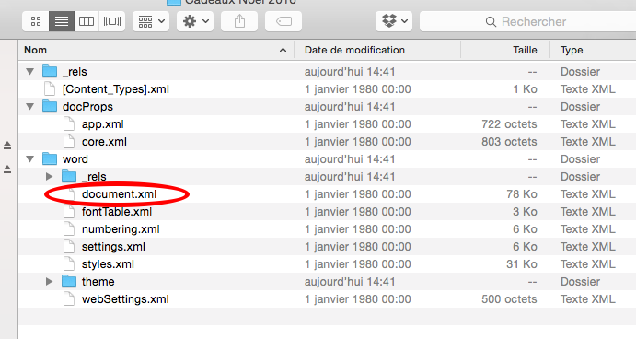Click the Dossier type of theme row
The width and height of the screenshot is (636, 339).
580,281
